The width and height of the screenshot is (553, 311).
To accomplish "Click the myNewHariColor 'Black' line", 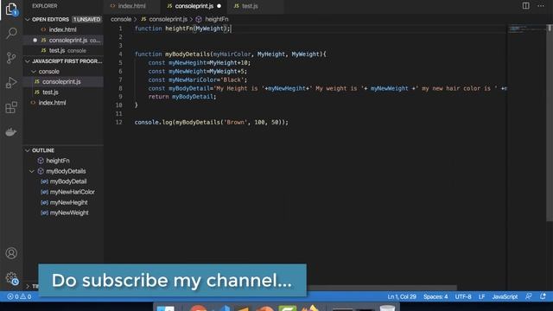I will click(198, 79).
